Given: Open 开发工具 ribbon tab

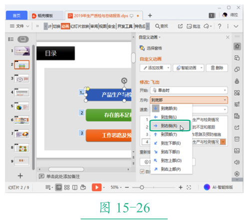Looking at the screenshot, I should tap(125, 26).
